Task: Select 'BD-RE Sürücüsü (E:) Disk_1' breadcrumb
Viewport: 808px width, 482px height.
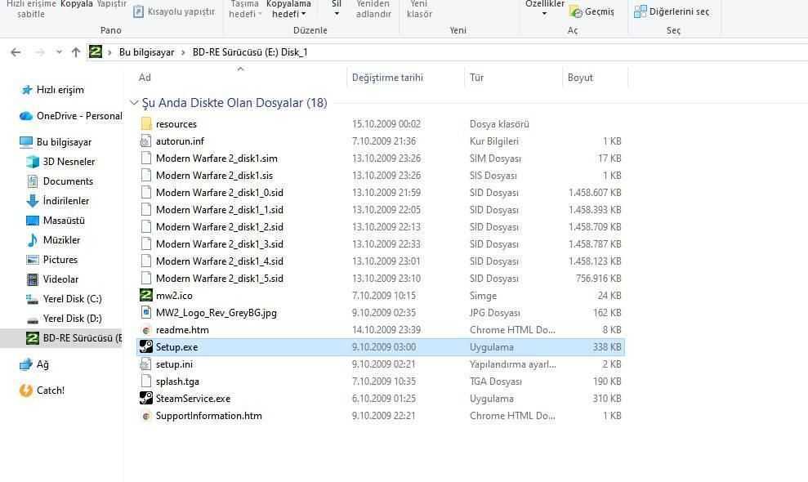Action: click(x=250, y=52)
